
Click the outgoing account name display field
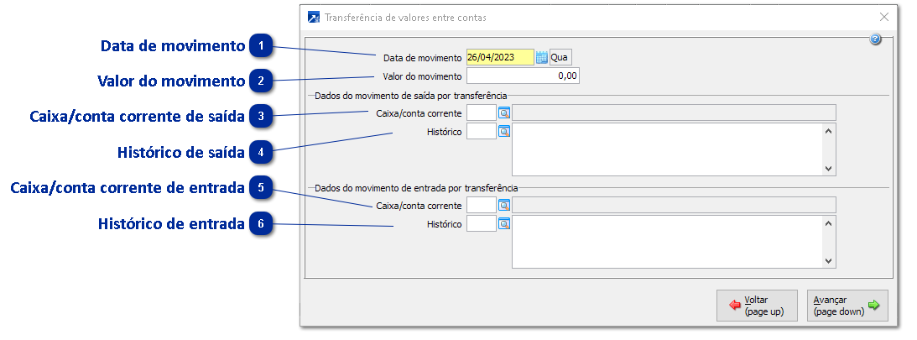click(x=674, y=113)
